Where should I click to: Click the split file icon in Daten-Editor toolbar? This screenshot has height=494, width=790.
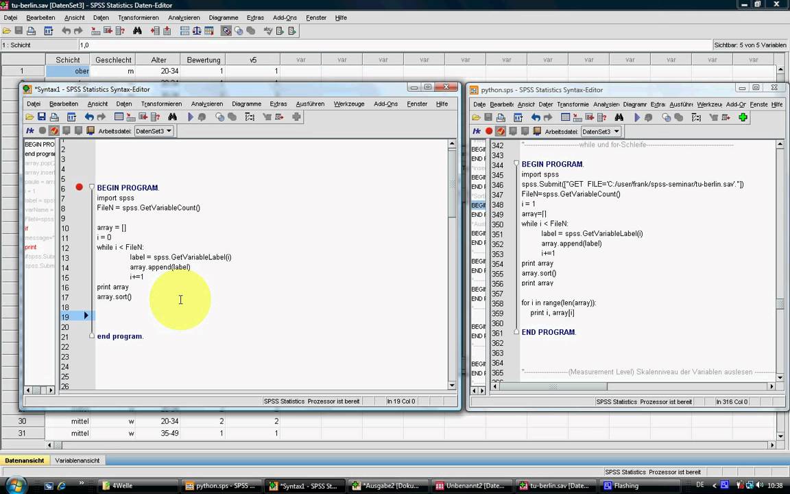[184, 32]
